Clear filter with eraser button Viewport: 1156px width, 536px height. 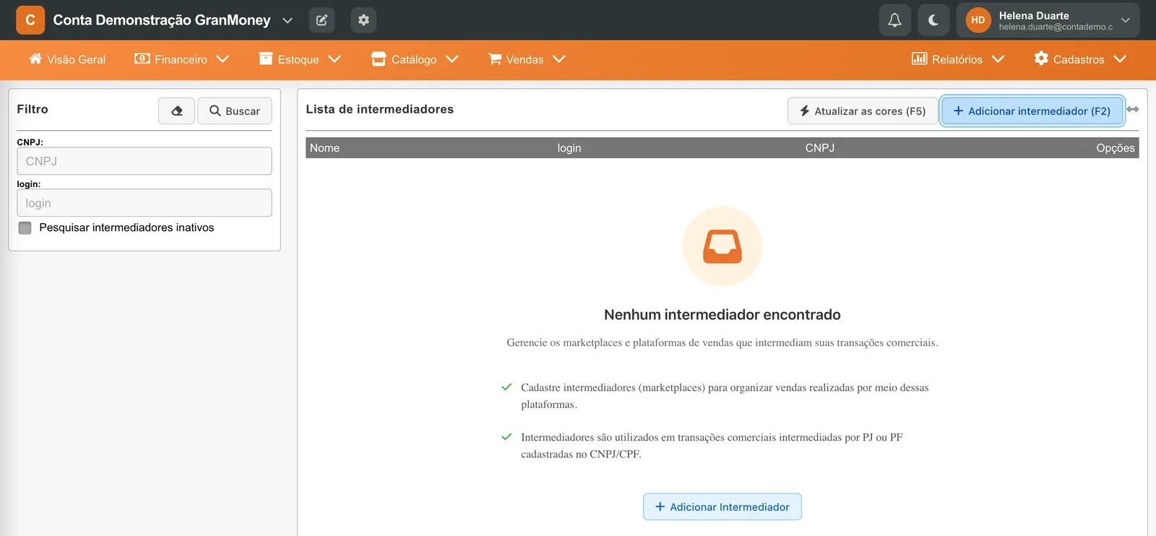[177, 111]
